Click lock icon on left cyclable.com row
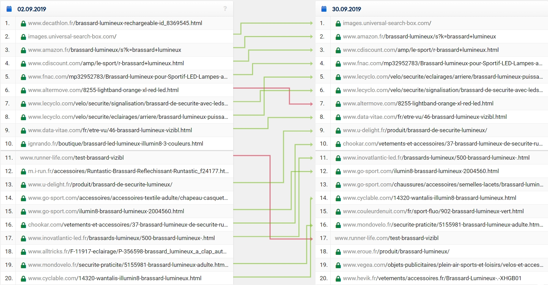This screenshot has width=548, height=285. [23, 278]
